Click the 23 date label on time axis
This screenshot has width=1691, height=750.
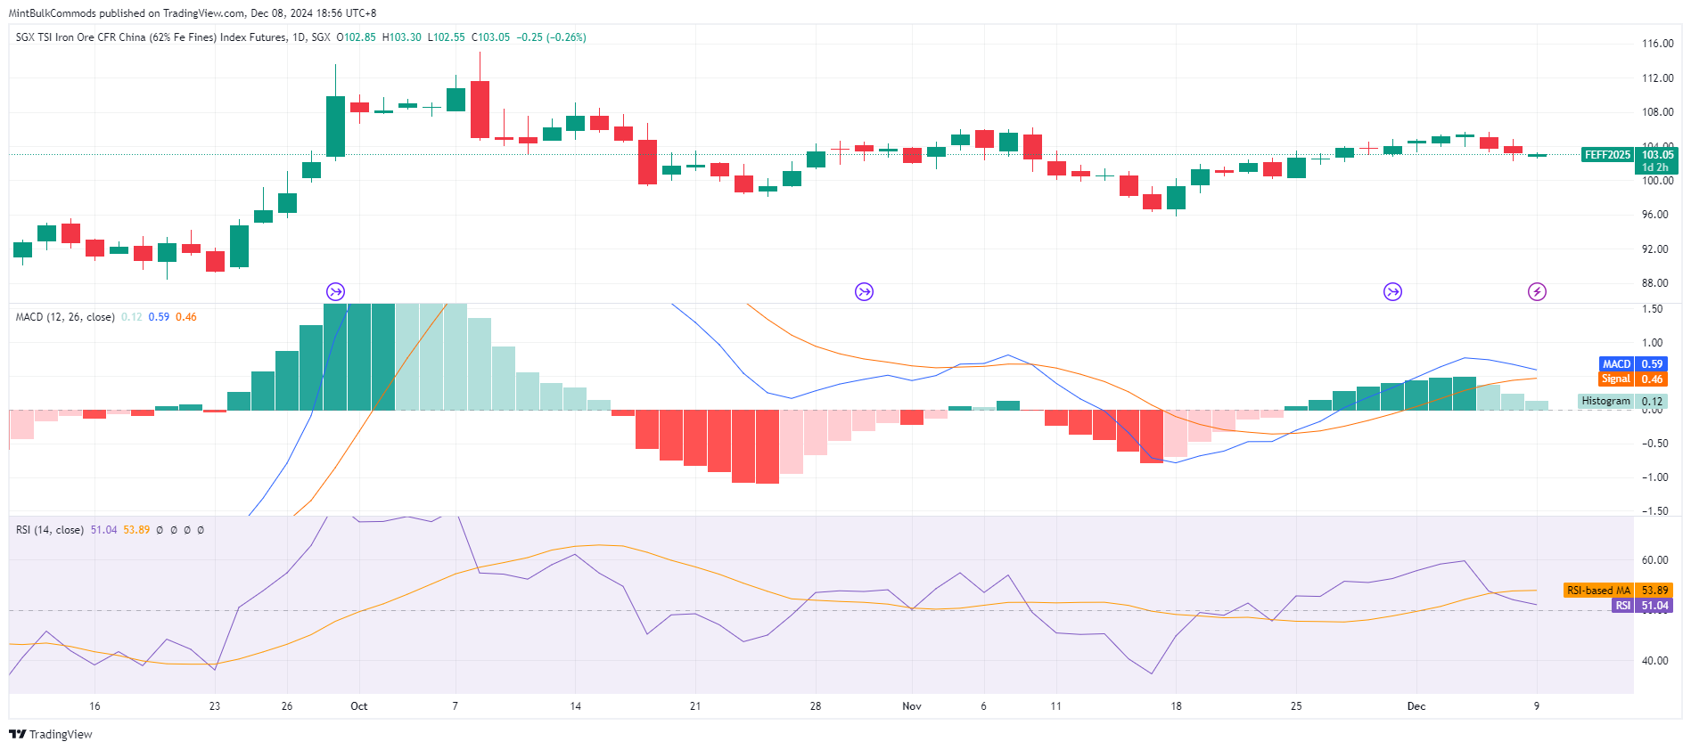tap(215, 706)
